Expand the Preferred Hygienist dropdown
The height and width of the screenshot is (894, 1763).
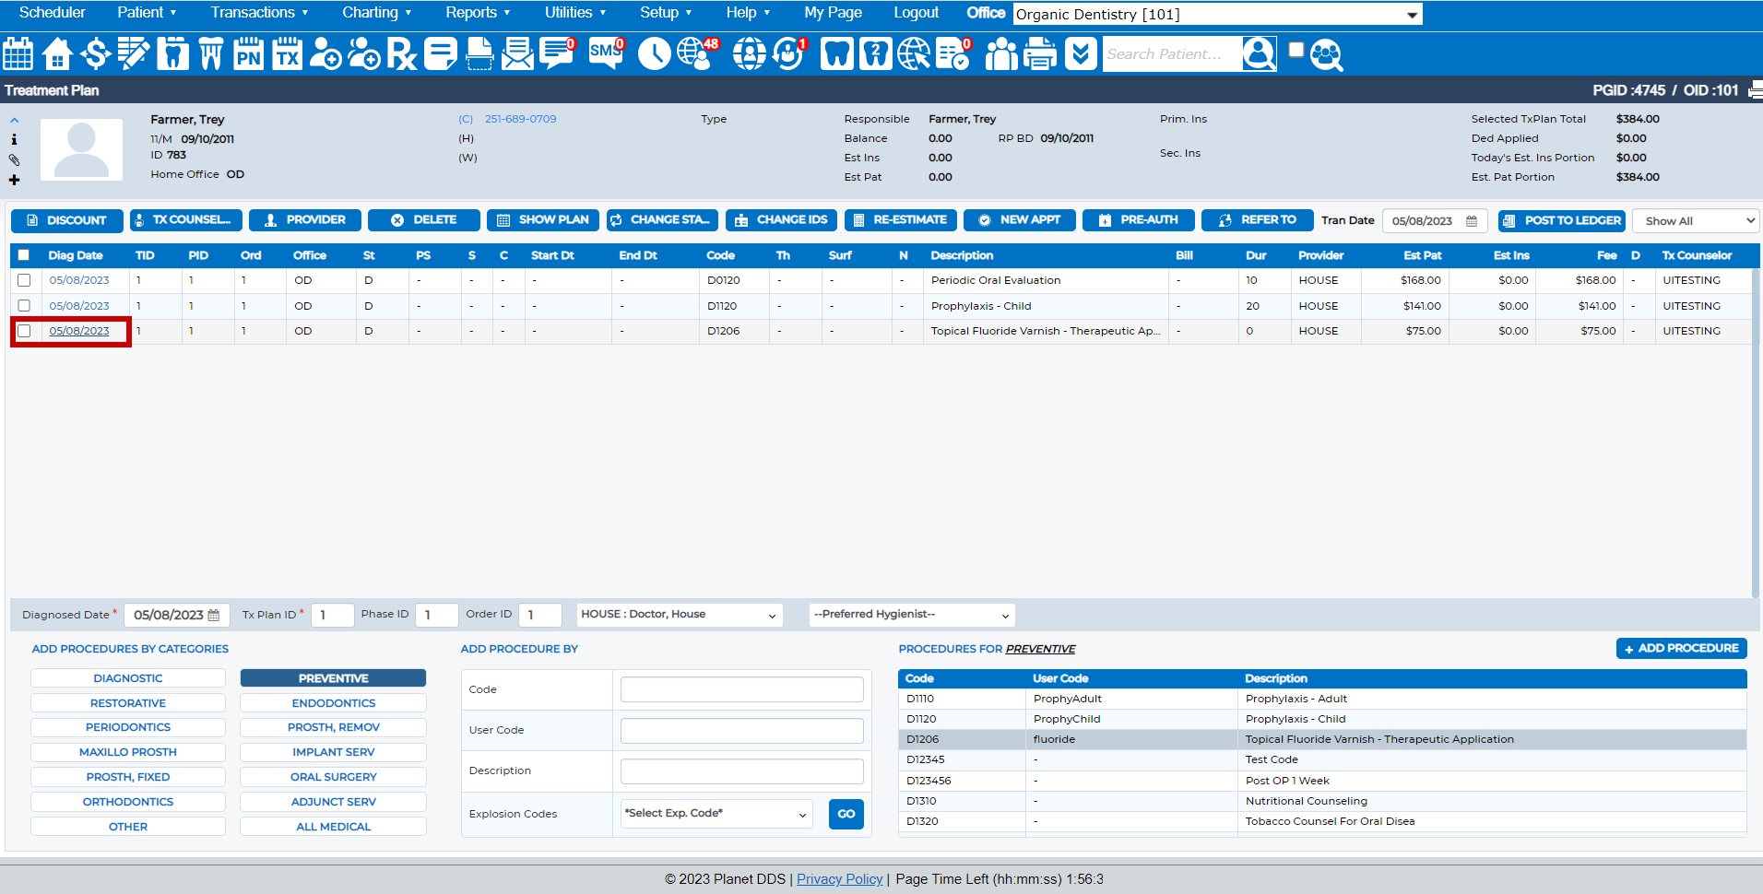pos(911,615)
